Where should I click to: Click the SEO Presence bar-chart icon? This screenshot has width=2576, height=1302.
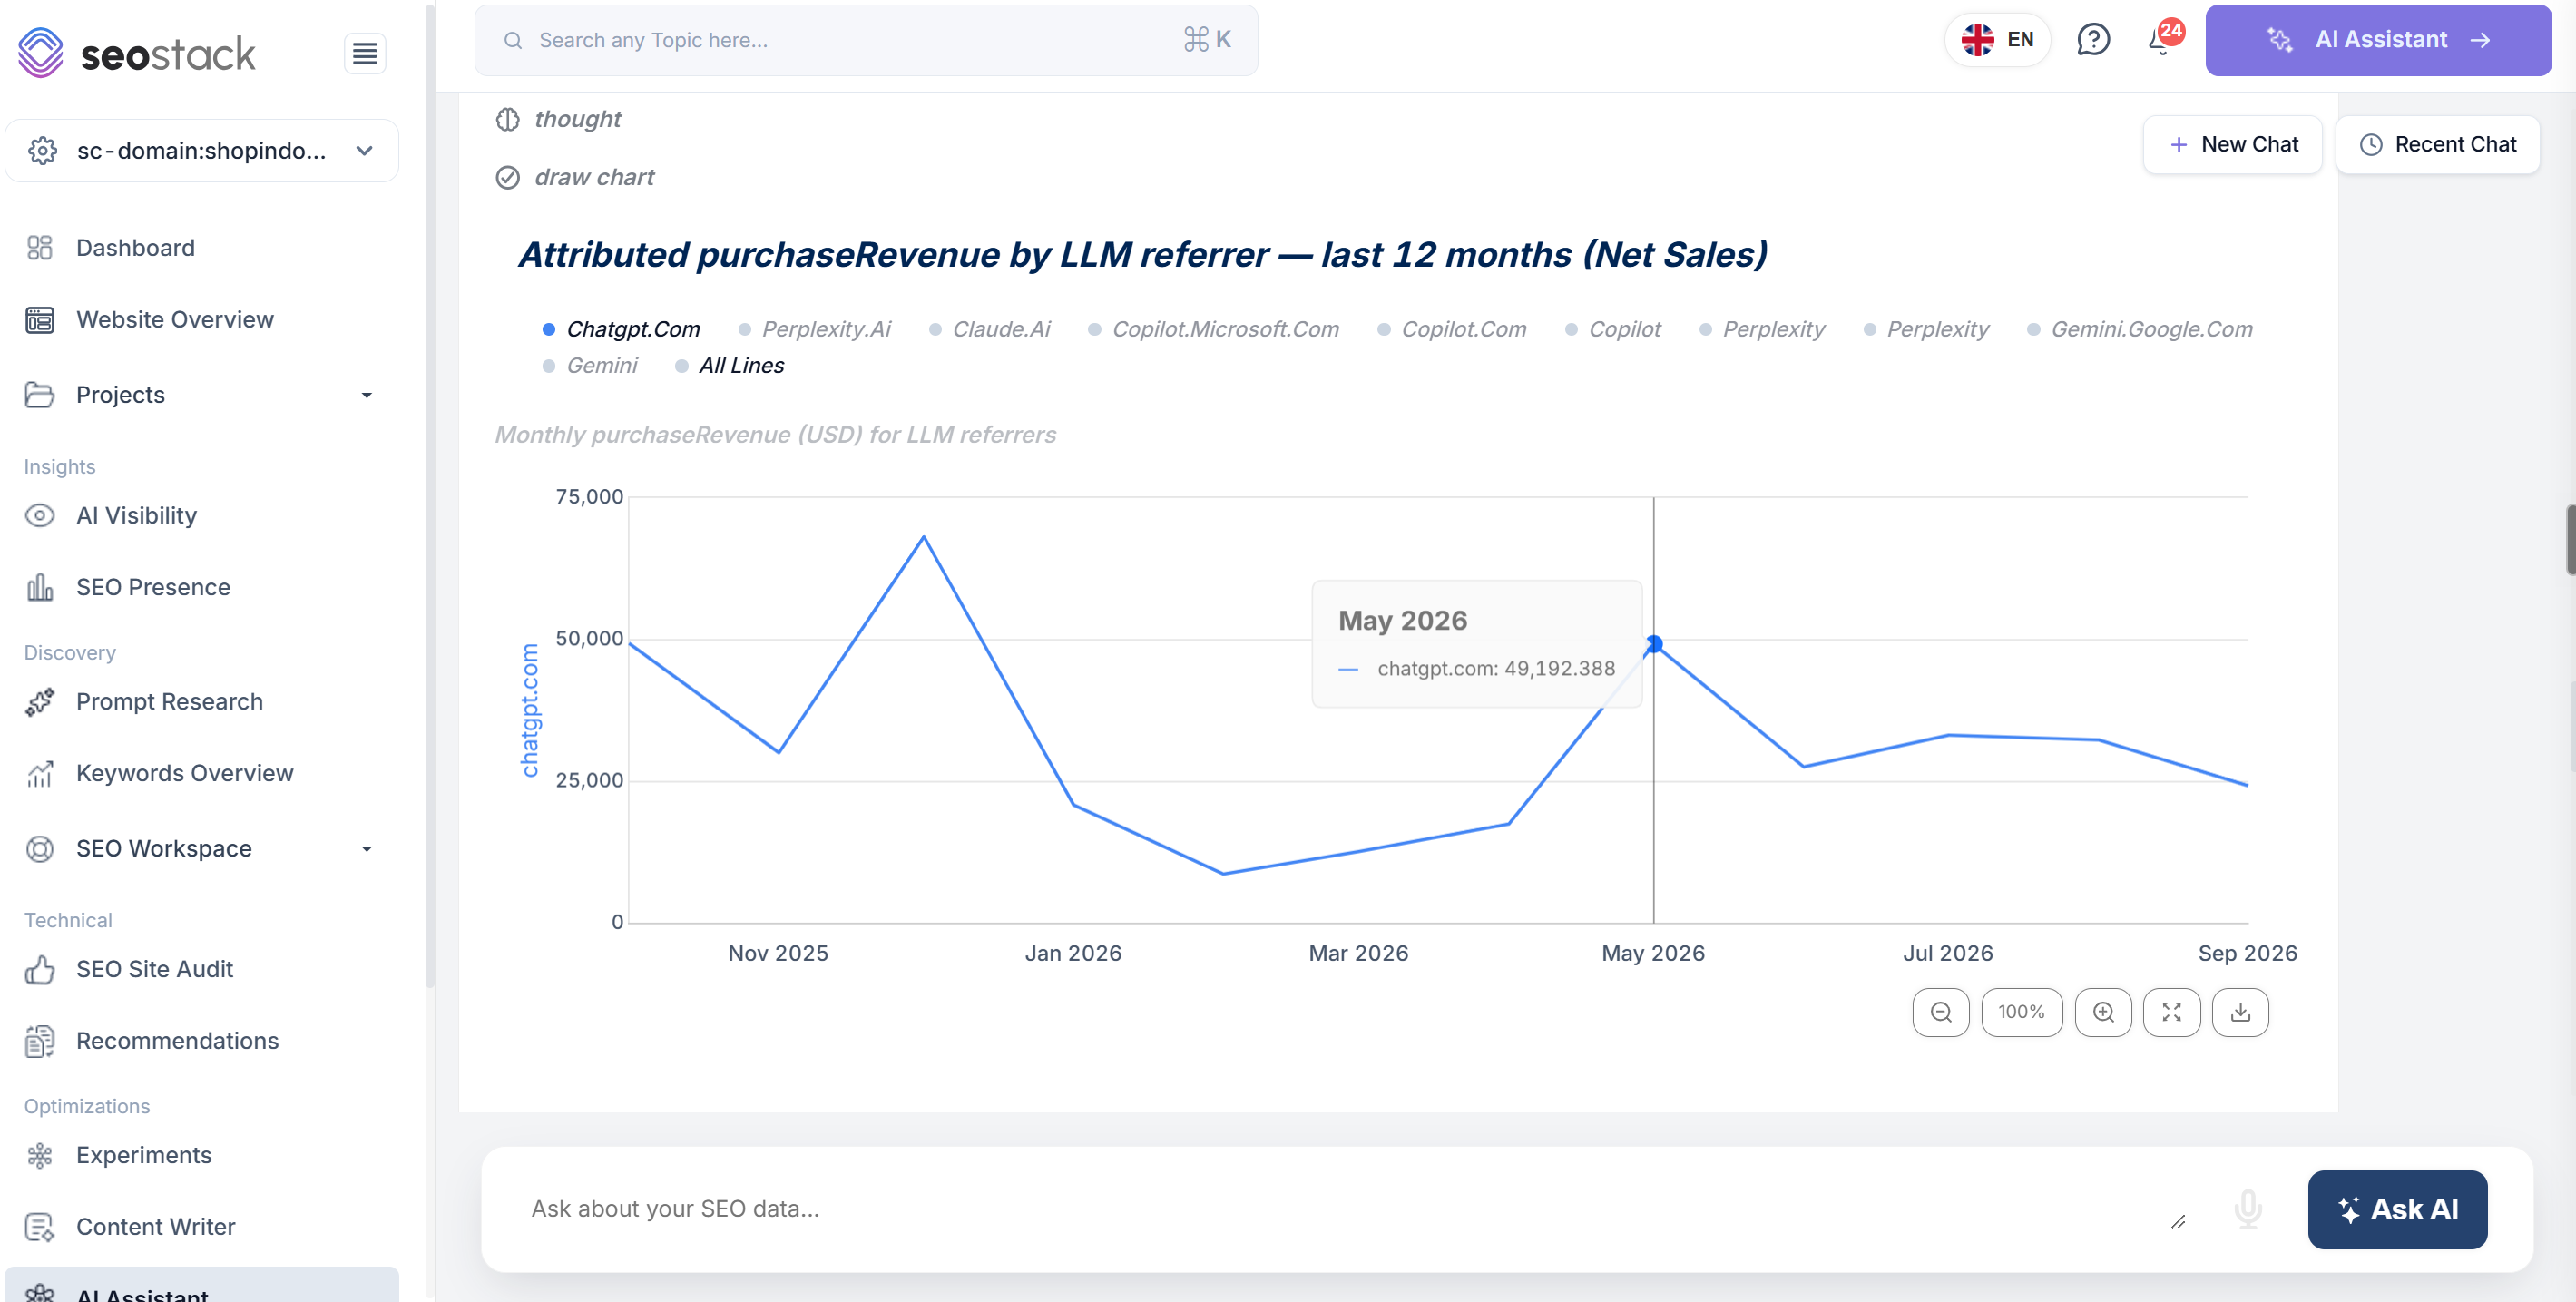(x=40, y=587)
